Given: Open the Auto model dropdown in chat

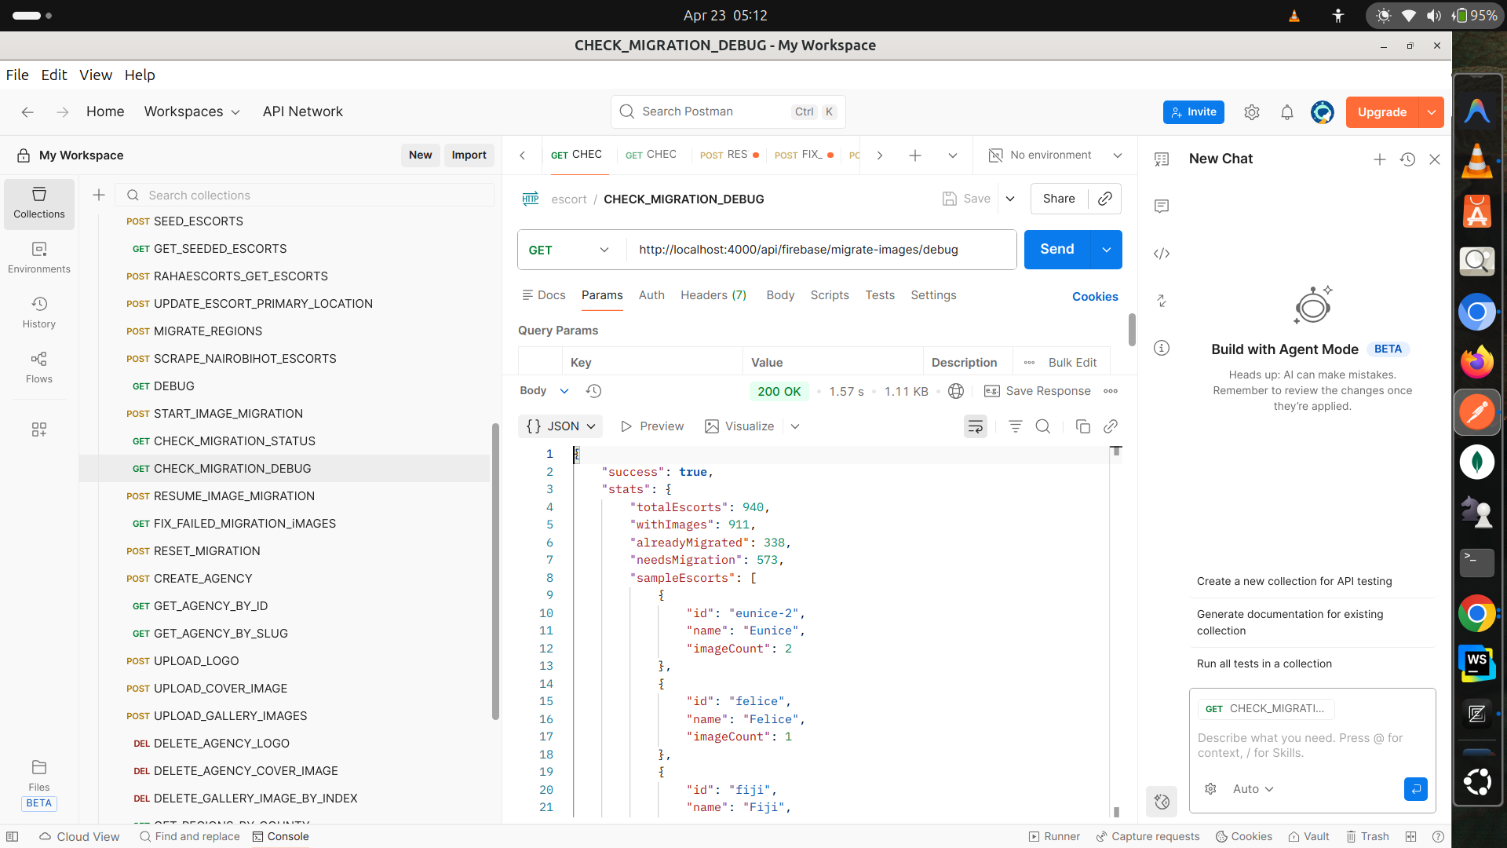Looking at the screenshot, I should [x=1253, y=789].
